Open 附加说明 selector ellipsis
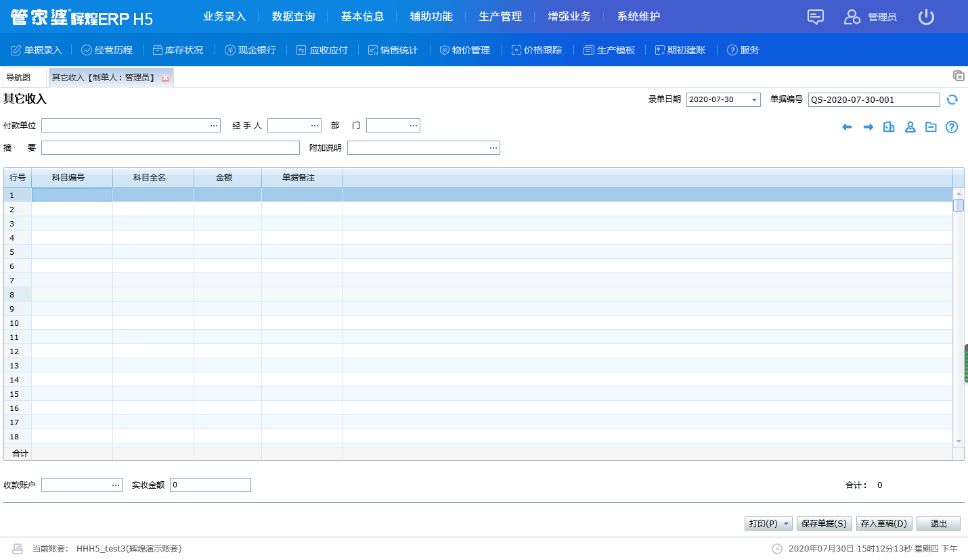 tap(493, 148)
